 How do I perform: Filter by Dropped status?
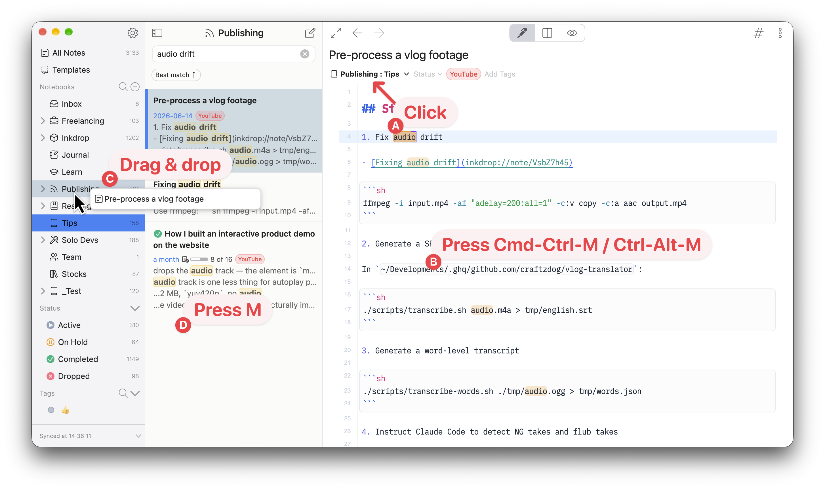pos(88,376)
